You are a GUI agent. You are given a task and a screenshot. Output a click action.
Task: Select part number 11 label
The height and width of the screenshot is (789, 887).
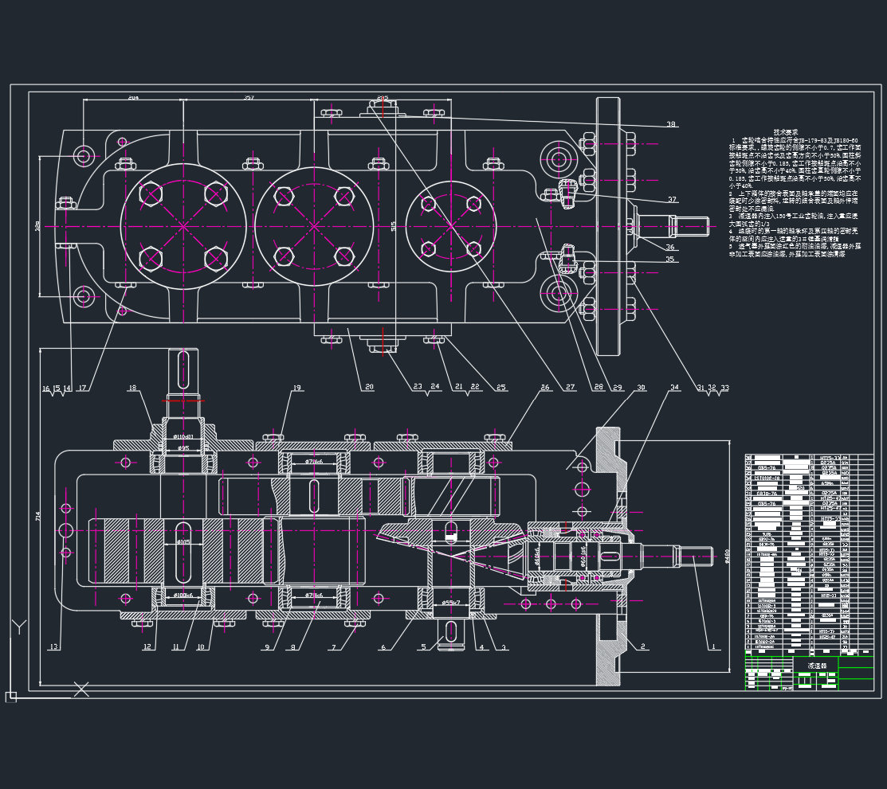pyautogui.click(x=176, y=646)
